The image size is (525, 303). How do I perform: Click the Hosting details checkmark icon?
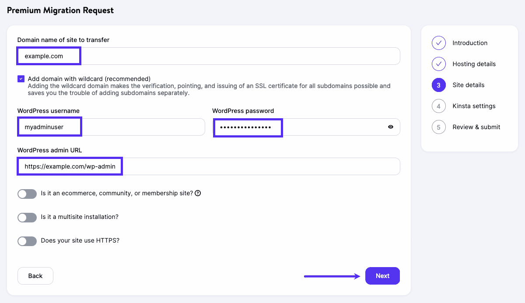pos(439,64)
